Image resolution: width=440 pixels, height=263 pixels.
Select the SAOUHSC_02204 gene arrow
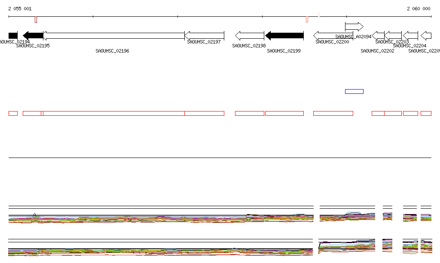(x=410, y=36)
